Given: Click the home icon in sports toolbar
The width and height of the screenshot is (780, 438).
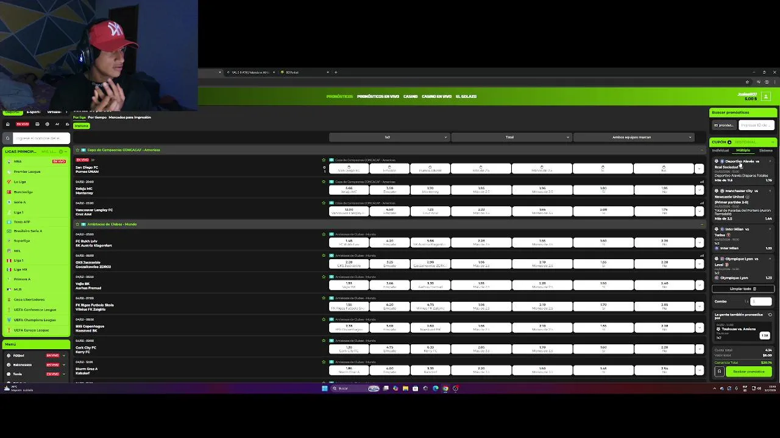Looking at the screenshot, I should [8, 124].
